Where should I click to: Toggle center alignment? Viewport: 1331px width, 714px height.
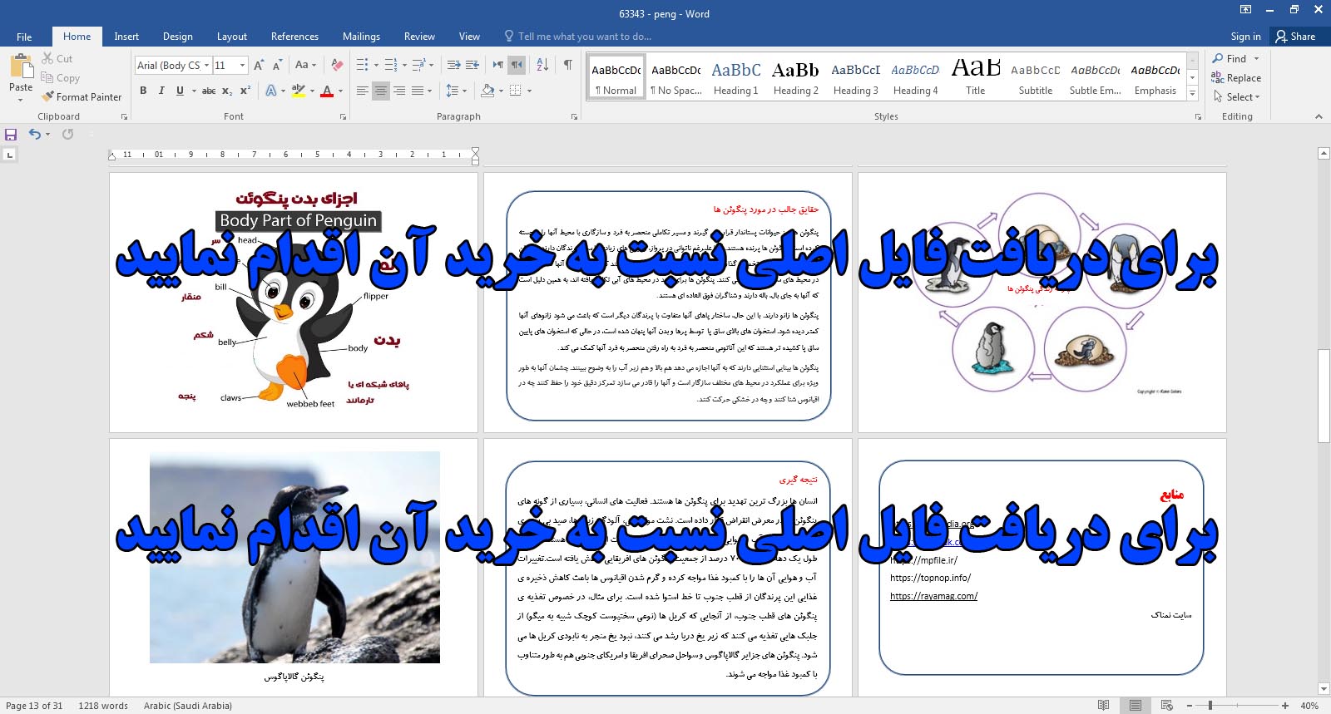381,91
